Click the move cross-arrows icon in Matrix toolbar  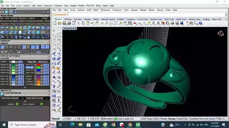[20, 37]
